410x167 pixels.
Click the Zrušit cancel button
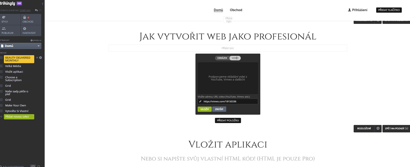pyautogui.click(x=219, y=109)
